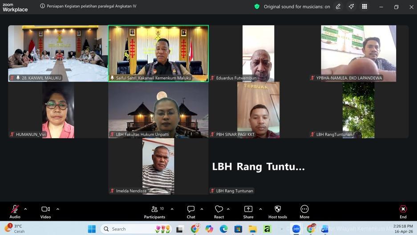The height and width of the screenshot is (235, 417).
Task: Expand the audio options arrow beside Audio
Action: [25, 209]
